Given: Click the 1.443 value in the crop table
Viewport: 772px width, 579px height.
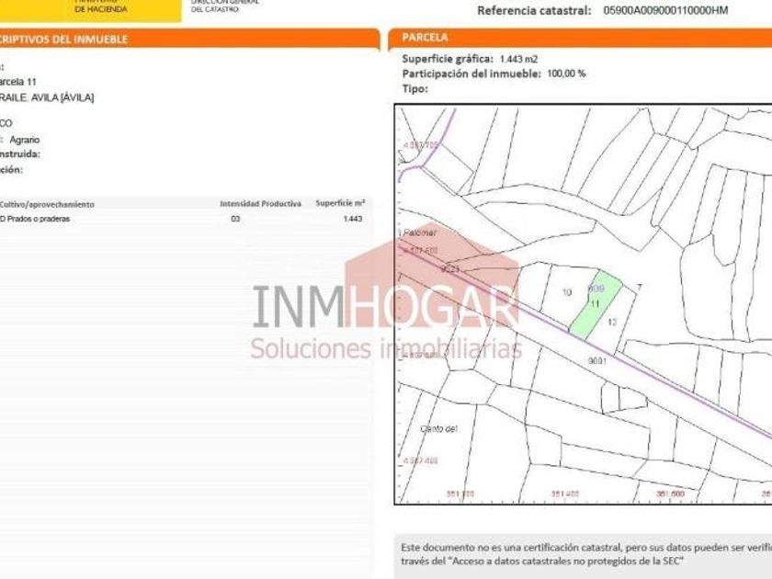Looking at the screenshot, I should [353, 219].
